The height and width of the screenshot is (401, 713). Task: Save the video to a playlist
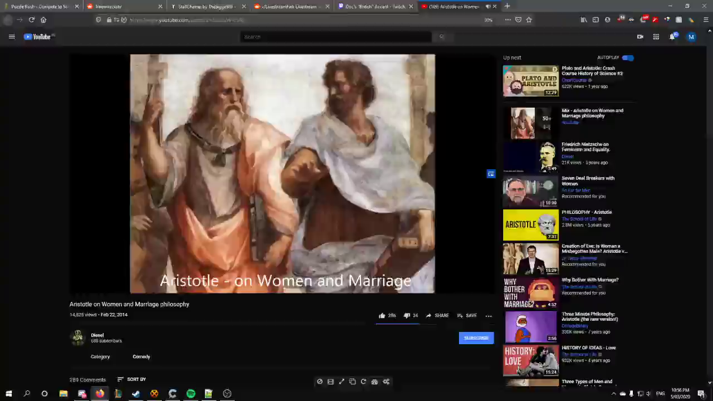[x=467, y=316]
